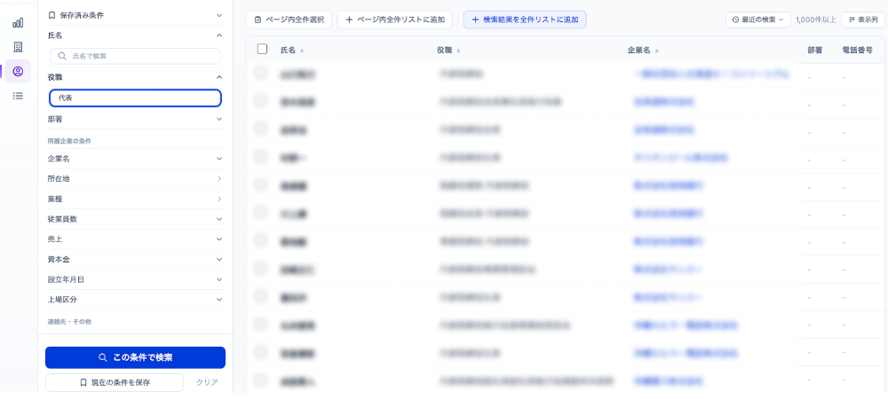
Task: Expand the 売上 filter
Action: pos(135,239)
